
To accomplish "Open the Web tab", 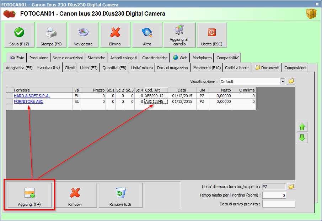I will pos(180,58).
